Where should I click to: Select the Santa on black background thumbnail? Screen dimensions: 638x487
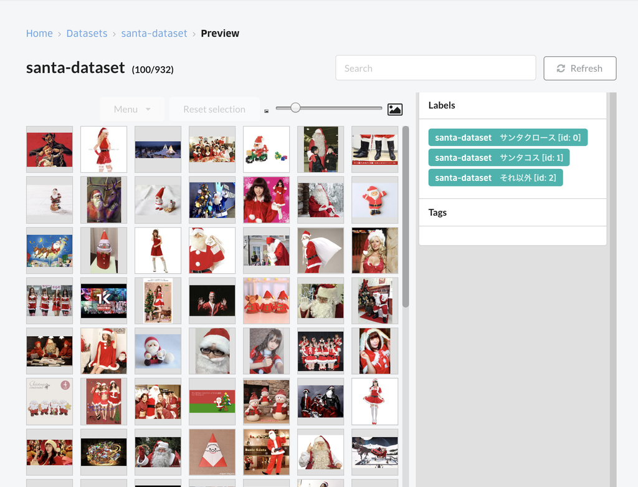tap(212, 301)
